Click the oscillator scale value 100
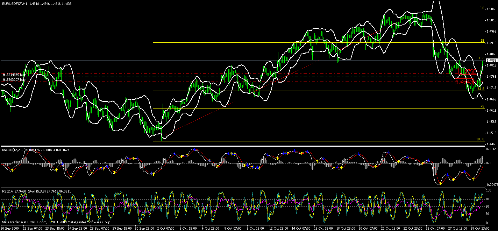 click(489, 191)
